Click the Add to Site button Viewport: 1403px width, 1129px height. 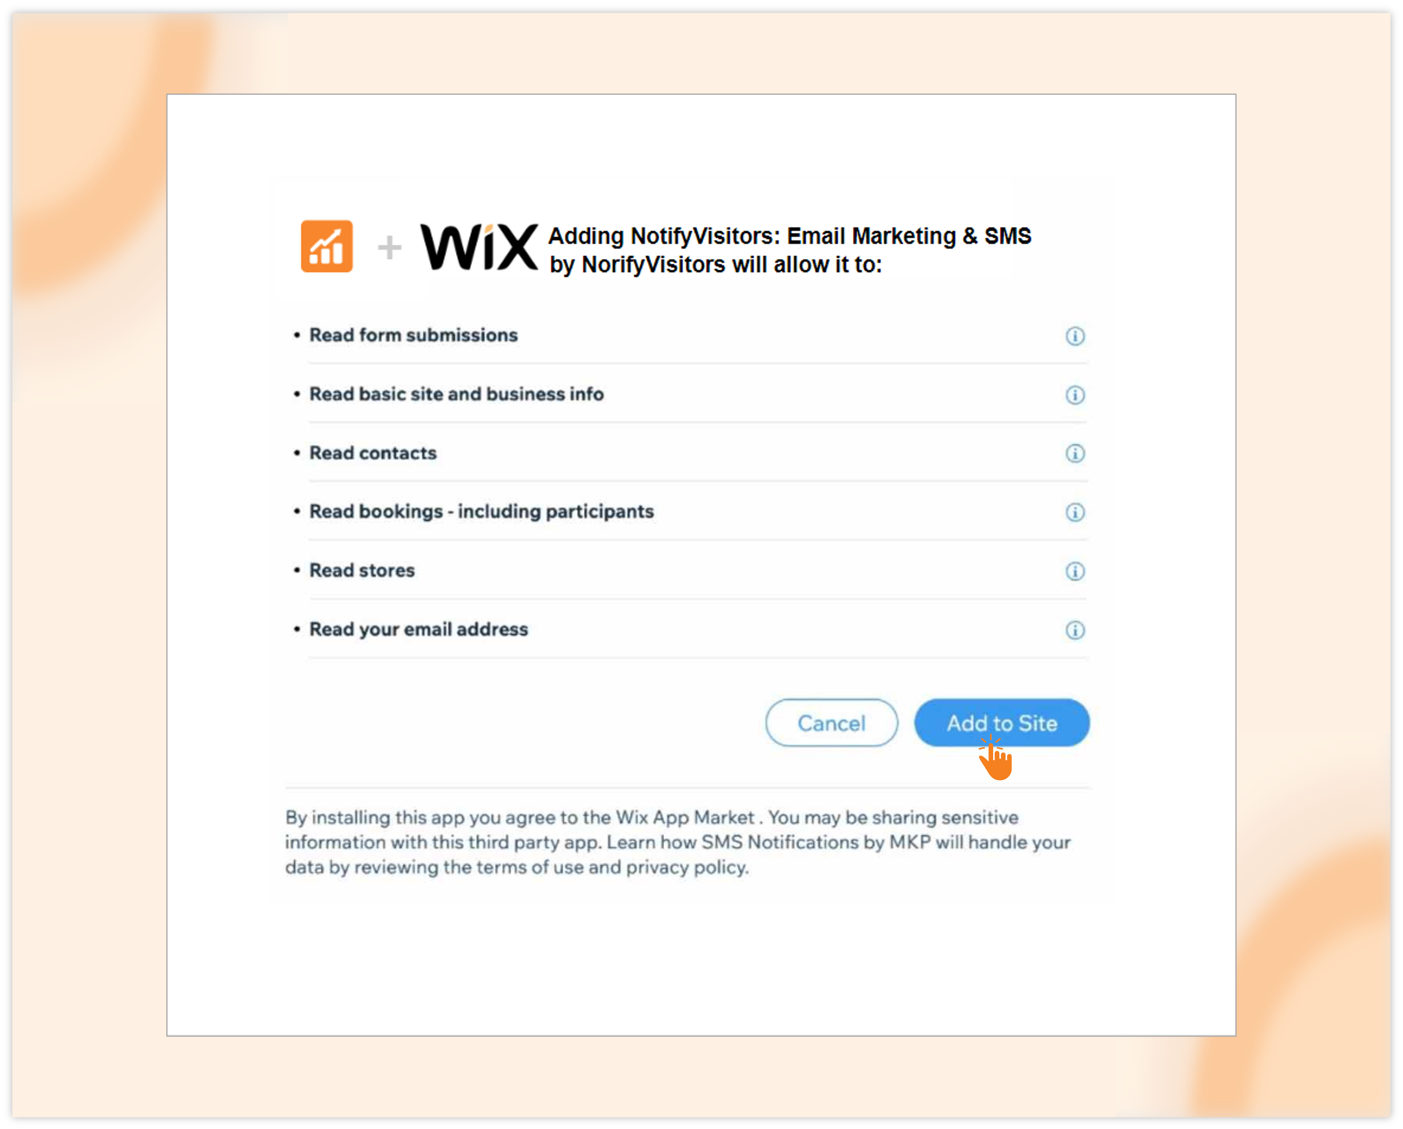click(x=1001, y=722)
